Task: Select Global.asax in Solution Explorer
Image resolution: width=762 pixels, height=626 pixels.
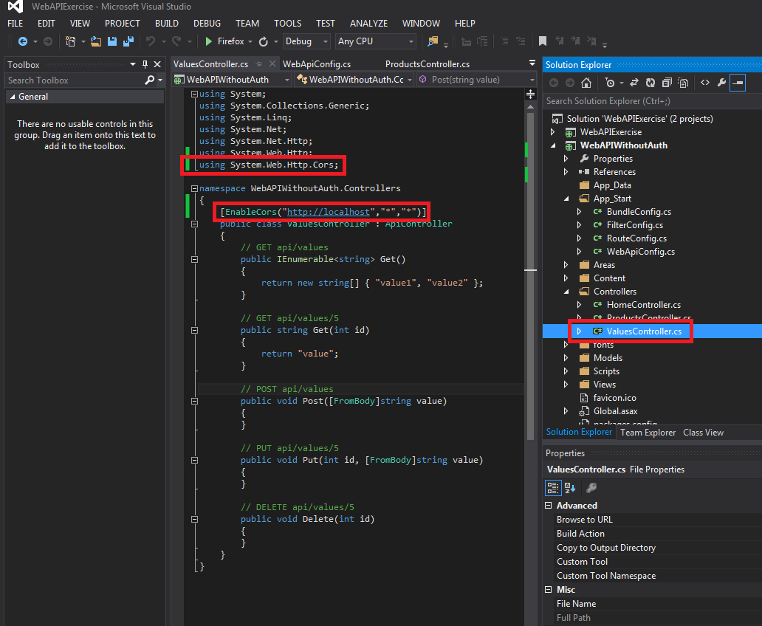Action: click(x=615, y=411)
